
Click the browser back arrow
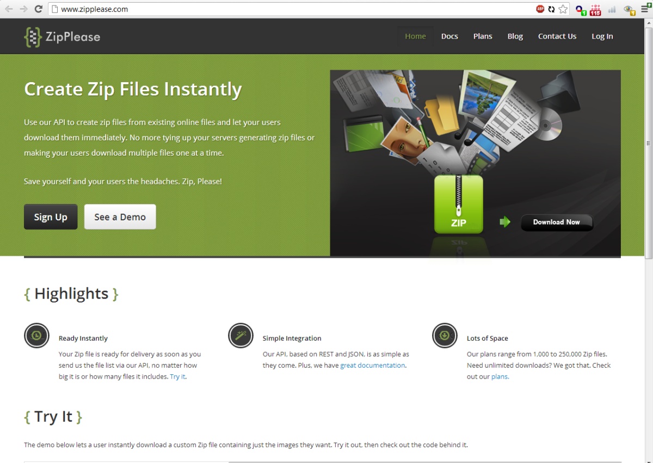[9, 9]
